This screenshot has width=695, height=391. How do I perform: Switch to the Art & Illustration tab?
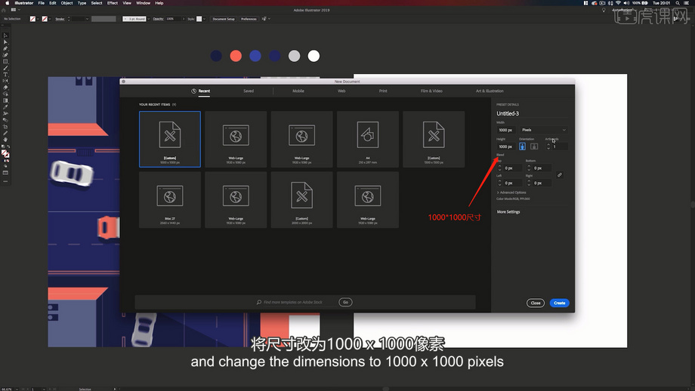[490, 91]
